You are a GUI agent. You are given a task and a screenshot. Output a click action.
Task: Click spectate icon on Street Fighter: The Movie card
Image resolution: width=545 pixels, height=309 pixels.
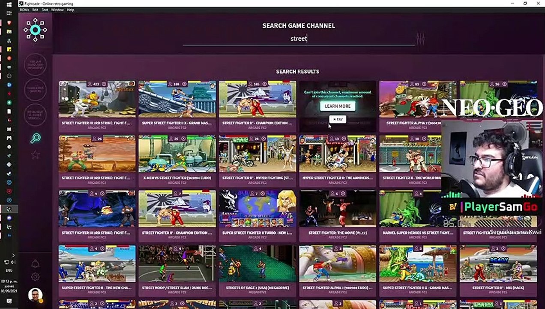343,194
